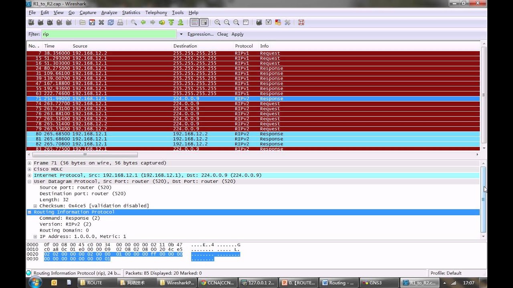This screenshot has height=288, width=513.
Task: Expand IP Address 1.0.0.0 entry
Action: [35, 236]
